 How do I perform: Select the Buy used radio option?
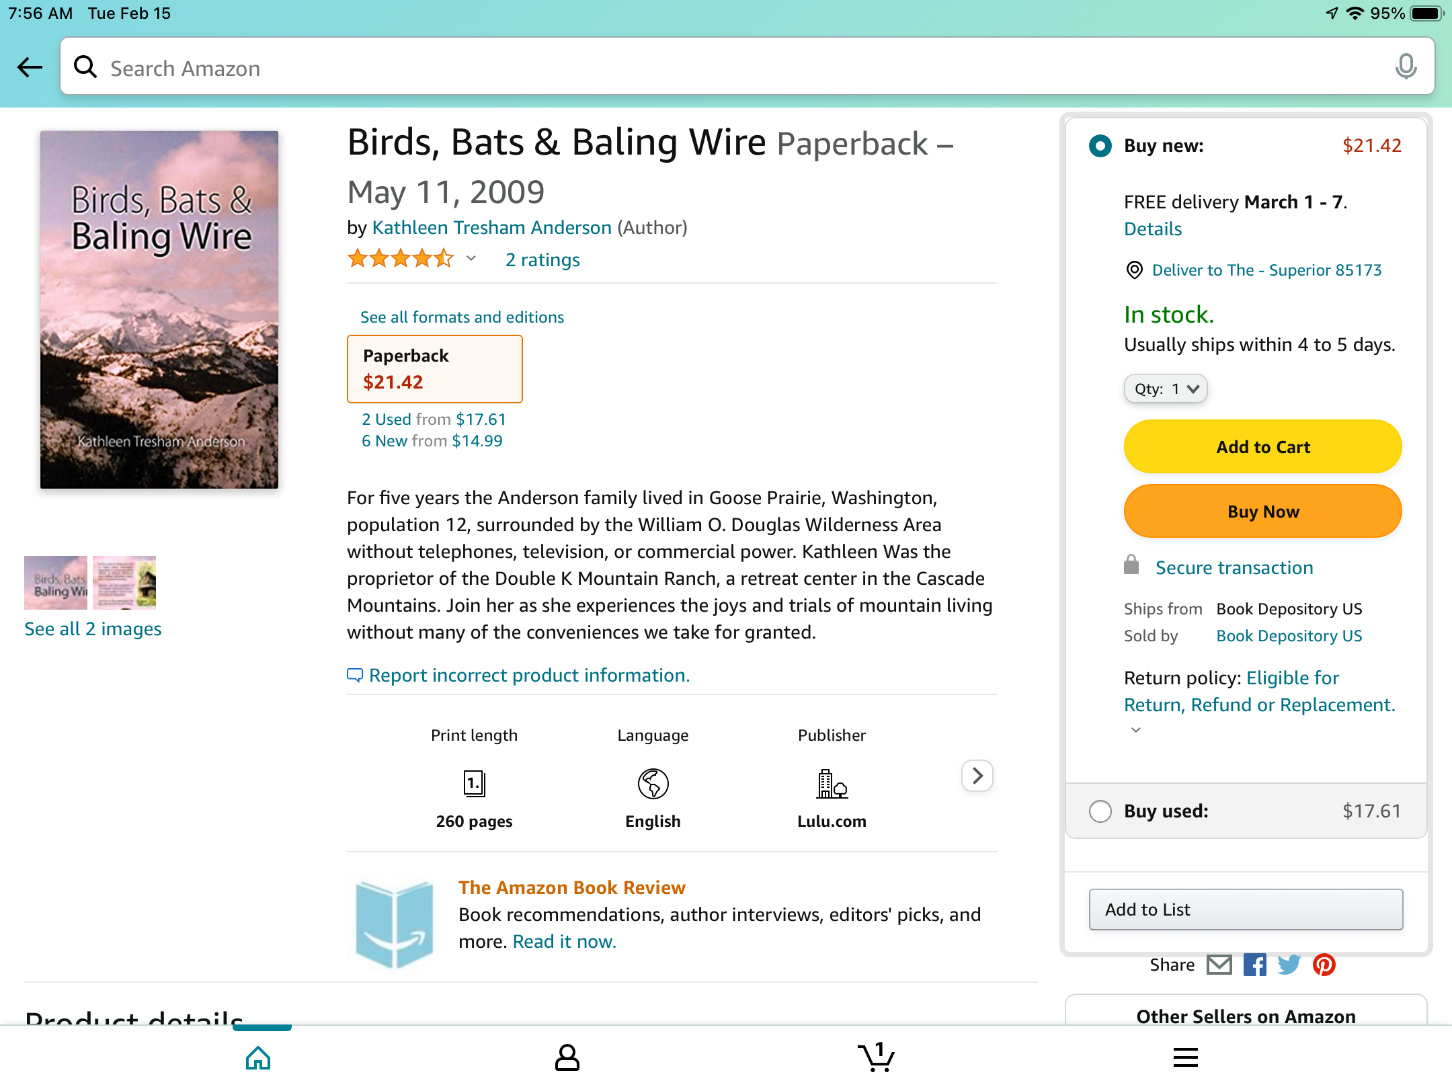point(1100,811)
